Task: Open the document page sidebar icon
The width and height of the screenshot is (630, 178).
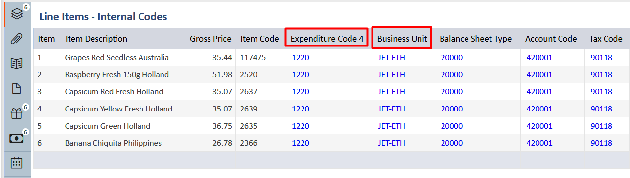Action: coord(17,89)
